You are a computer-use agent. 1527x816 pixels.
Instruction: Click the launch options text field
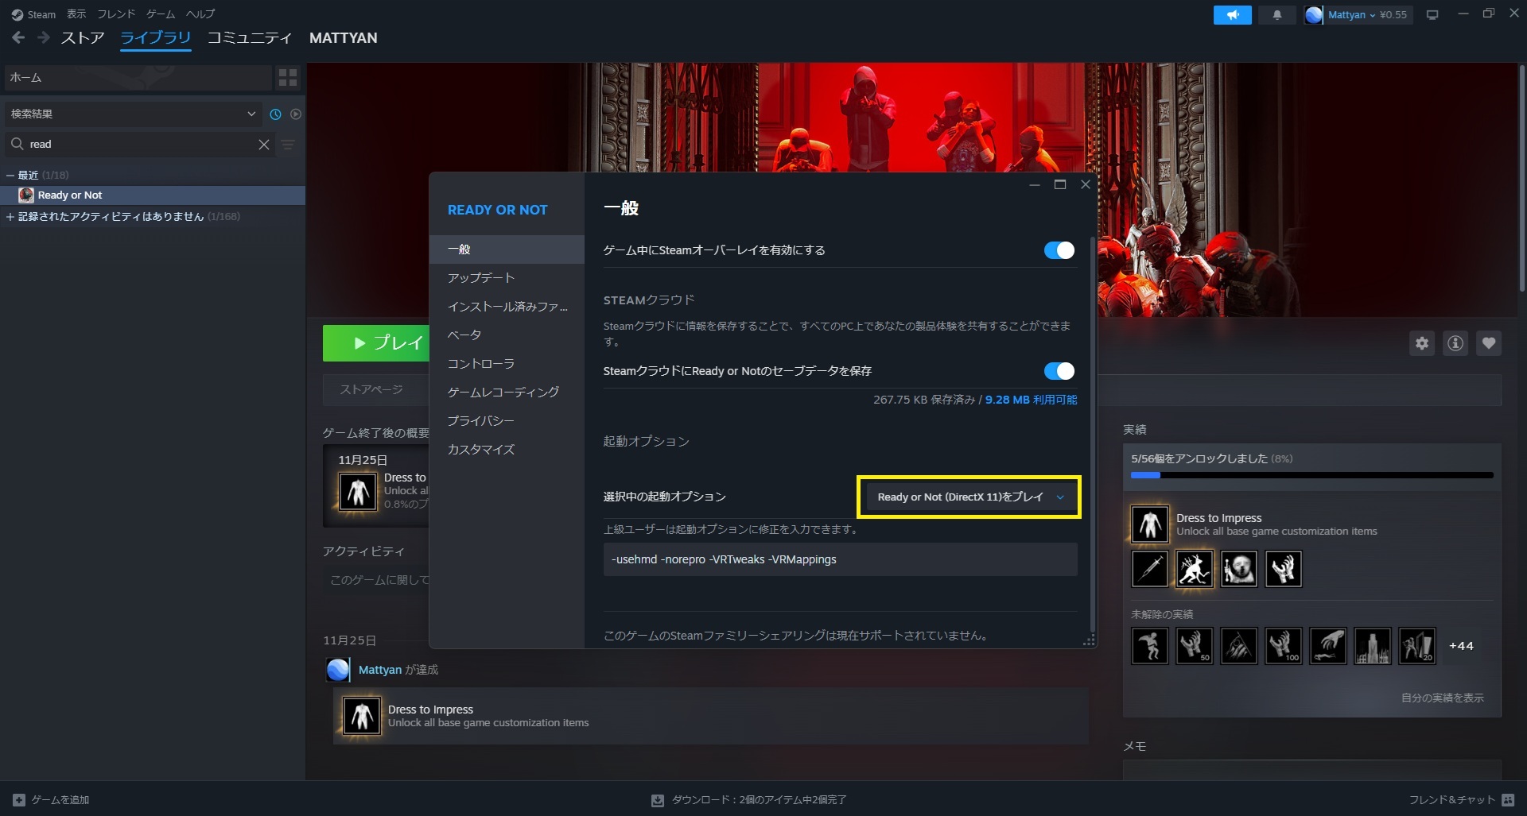coord(840,559)
